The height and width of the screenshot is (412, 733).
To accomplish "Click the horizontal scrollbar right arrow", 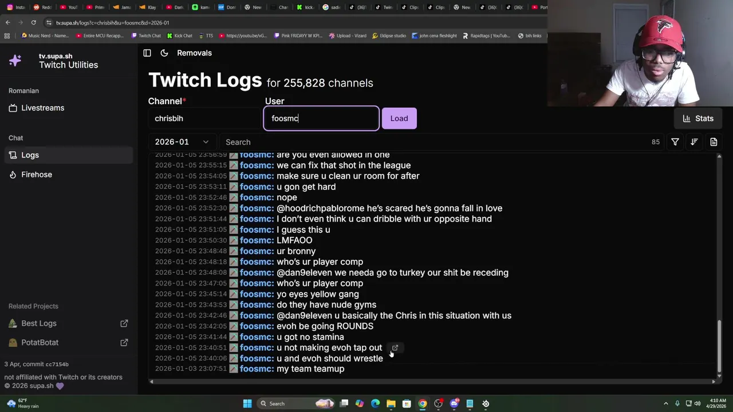I will (x=714, y=382).
